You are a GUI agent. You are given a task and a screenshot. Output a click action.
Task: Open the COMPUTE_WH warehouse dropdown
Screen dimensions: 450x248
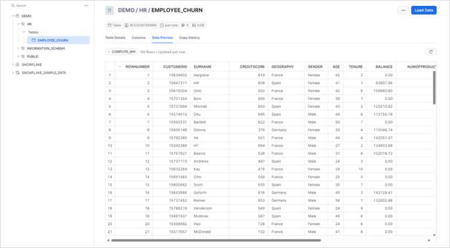tap(122, 52)
